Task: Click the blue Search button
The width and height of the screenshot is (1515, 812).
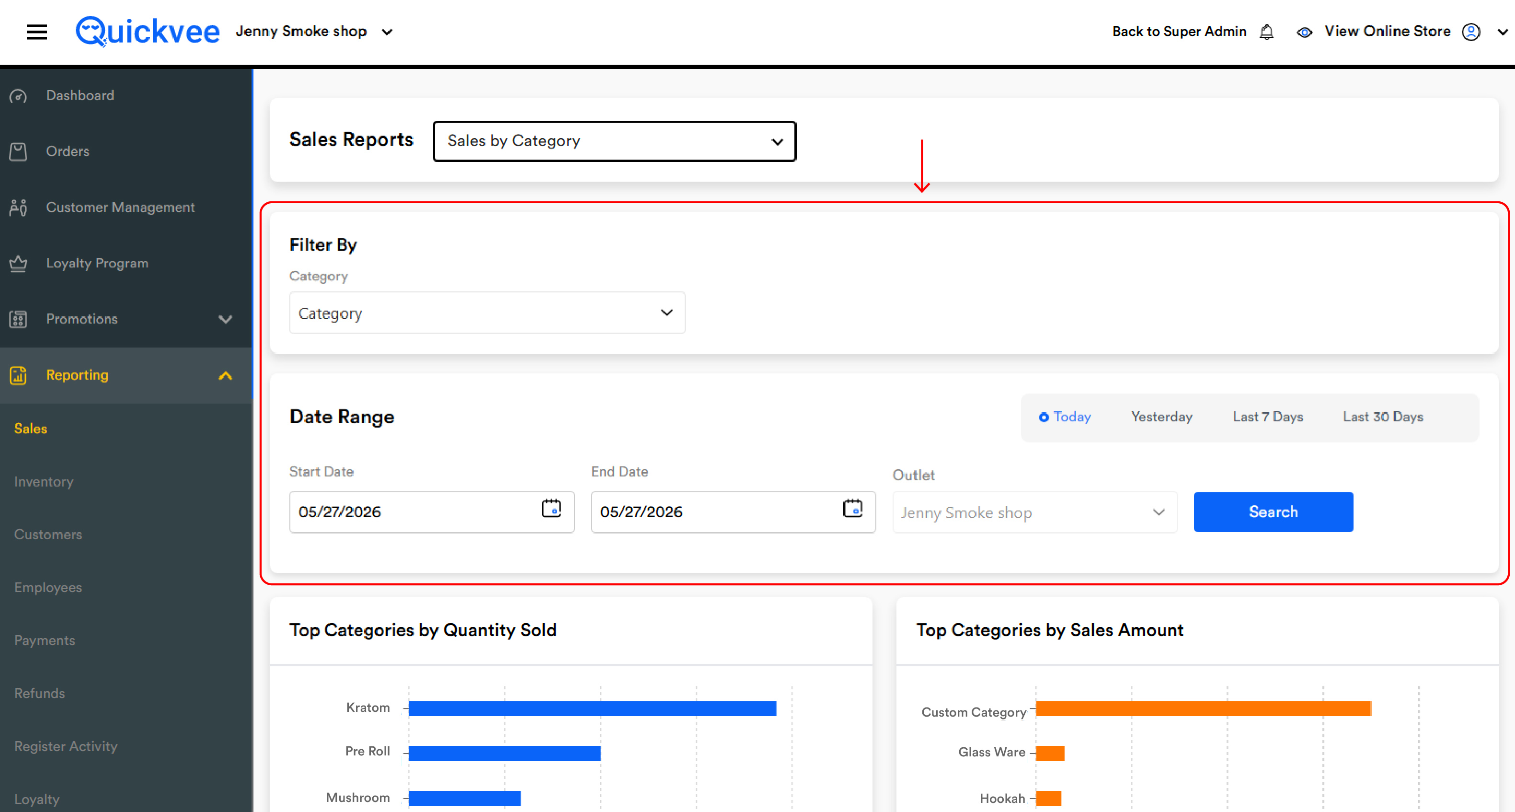Action: pyautogui.click(x=1274, y=512)
